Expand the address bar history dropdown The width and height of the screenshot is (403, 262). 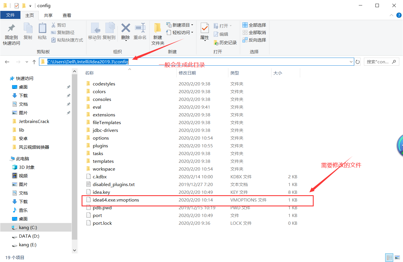(351, 62)
